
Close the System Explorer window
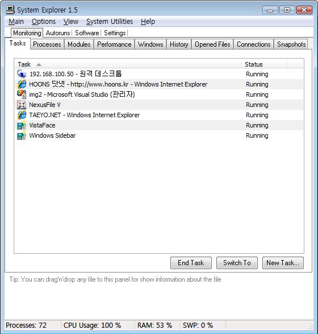[x=304, y=10]
